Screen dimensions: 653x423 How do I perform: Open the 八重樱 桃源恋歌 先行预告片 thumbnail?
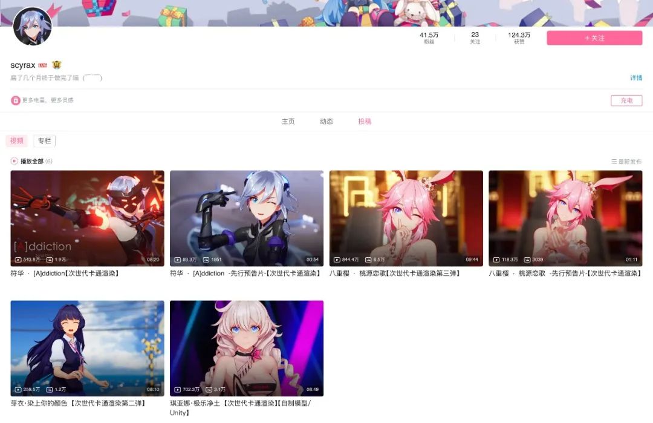(x=565, y=218)
